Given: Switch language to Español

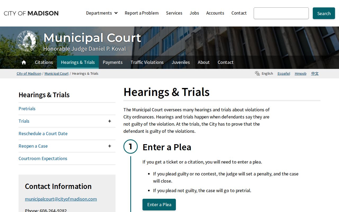Looking at the screenshot, I should point(284,73).
